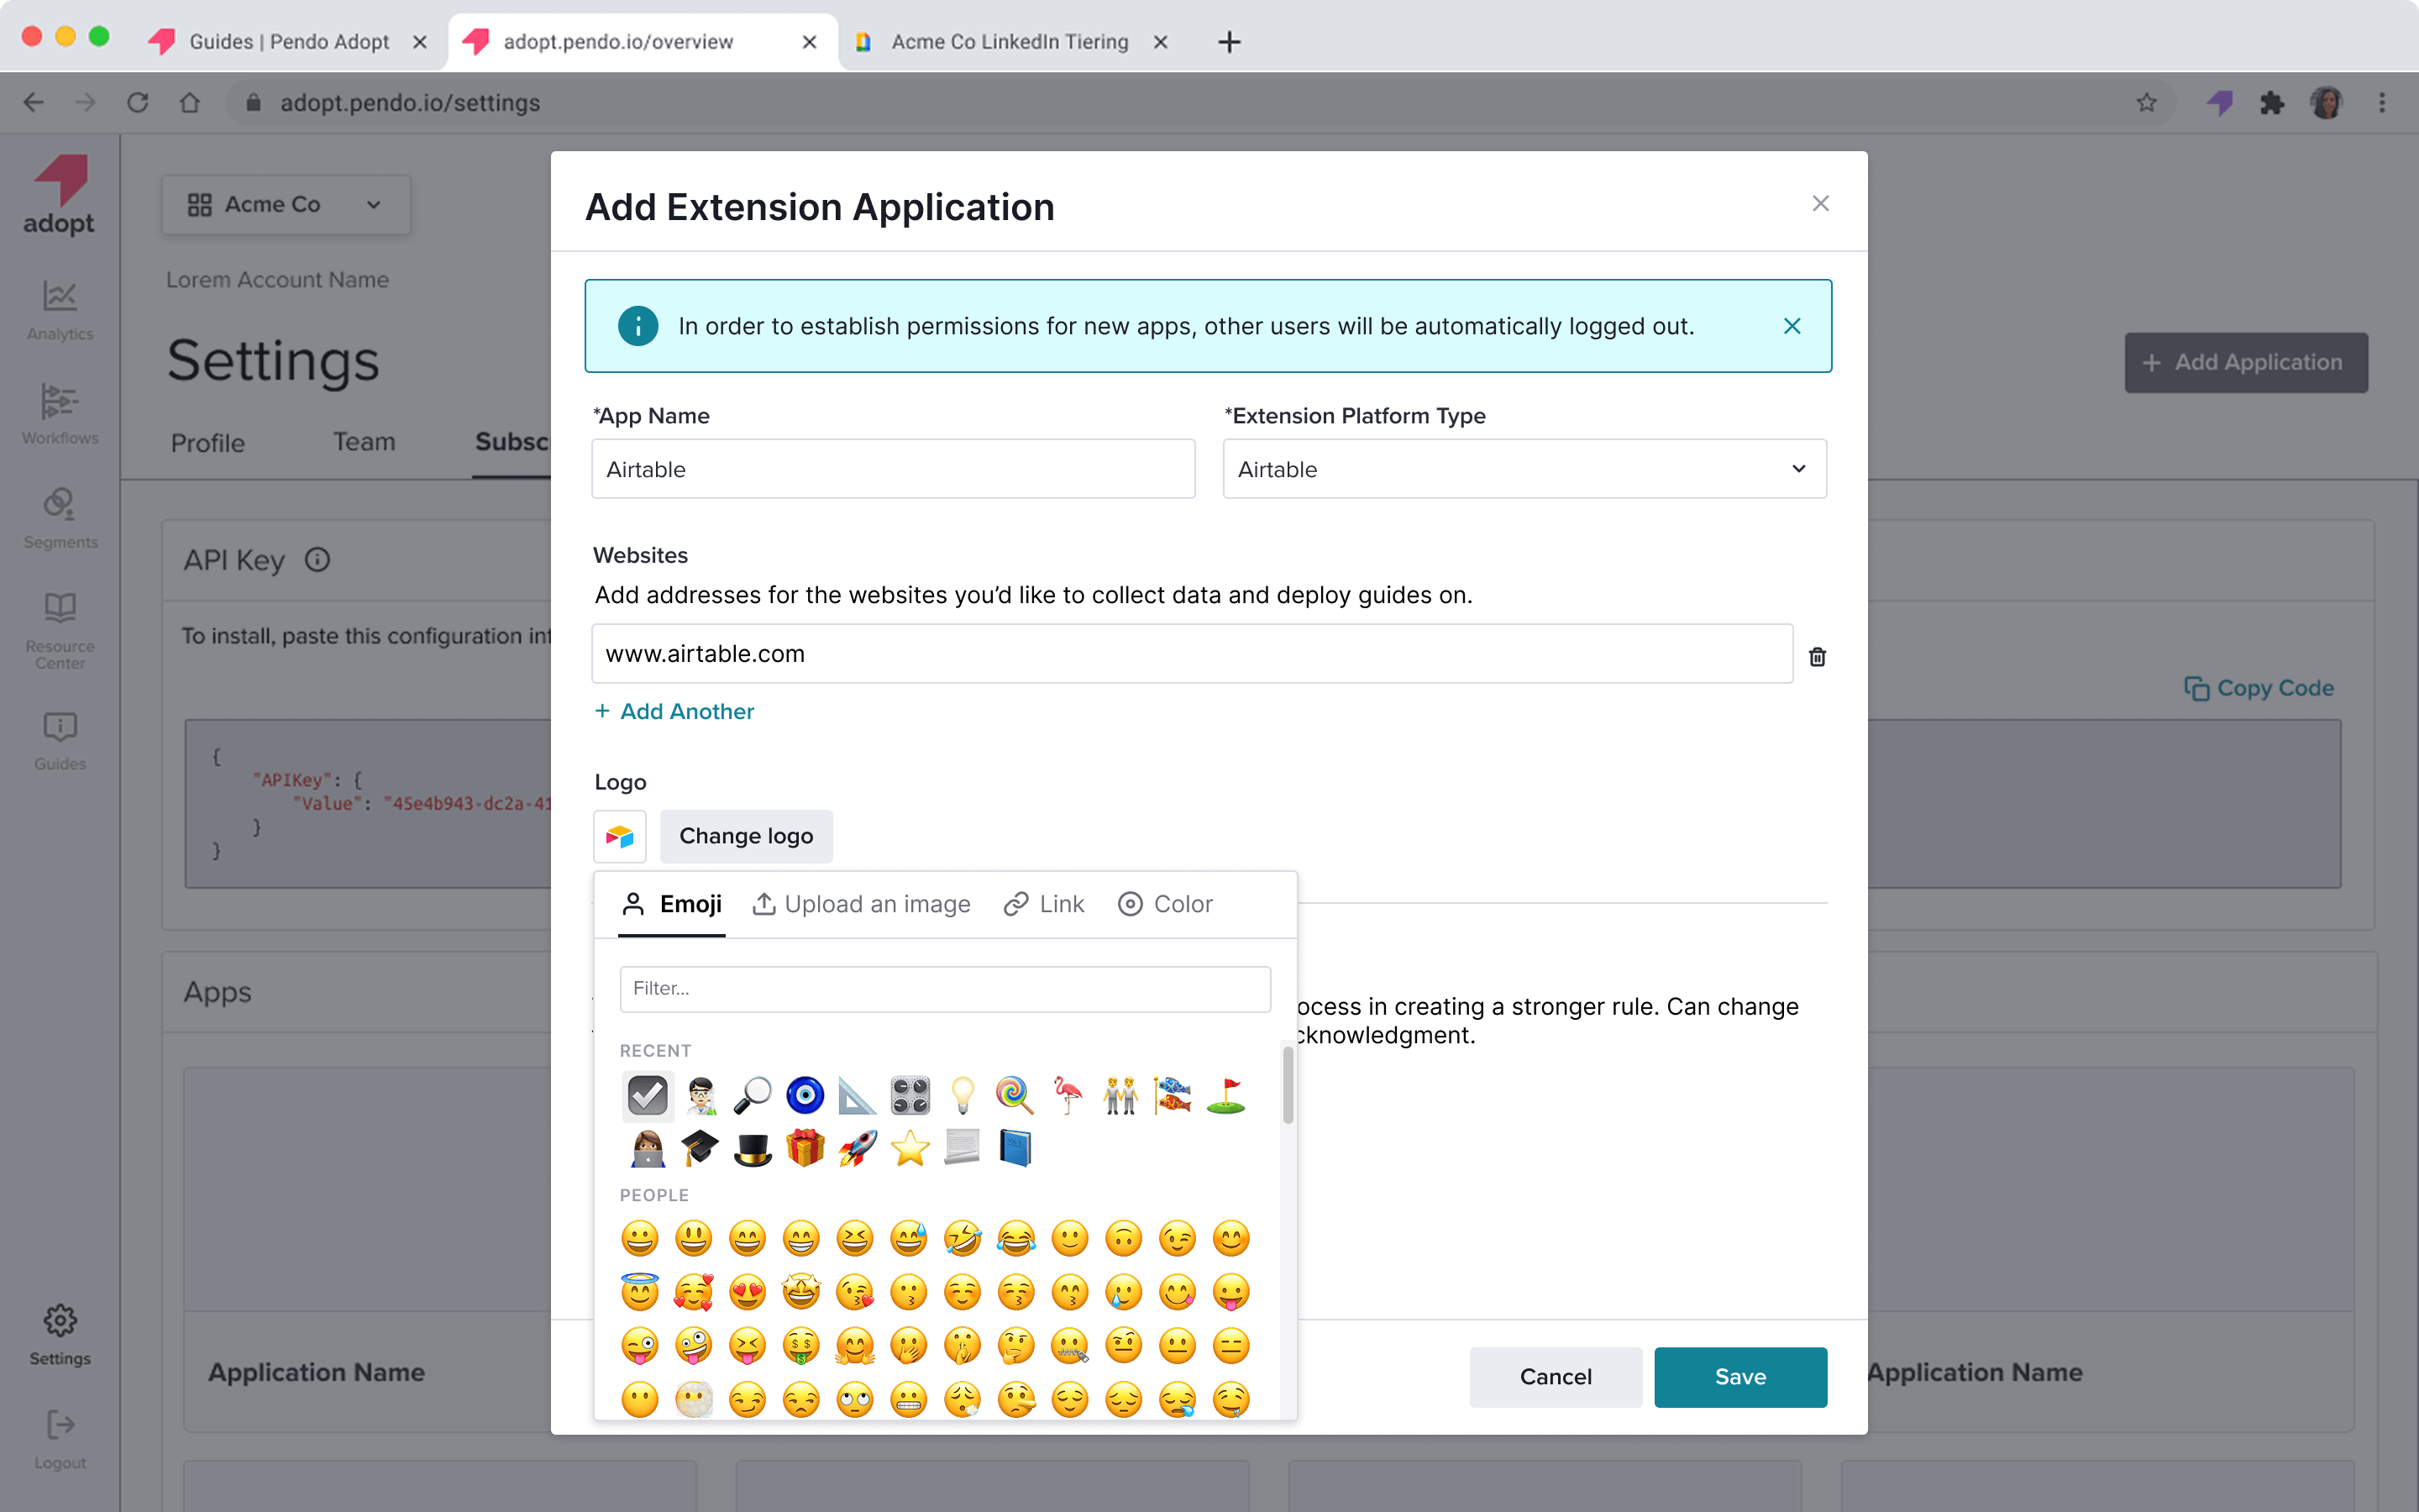Open Analytics in the sidebar
This screenshot has height=1512, width=2419.
(x=60, y=310)
